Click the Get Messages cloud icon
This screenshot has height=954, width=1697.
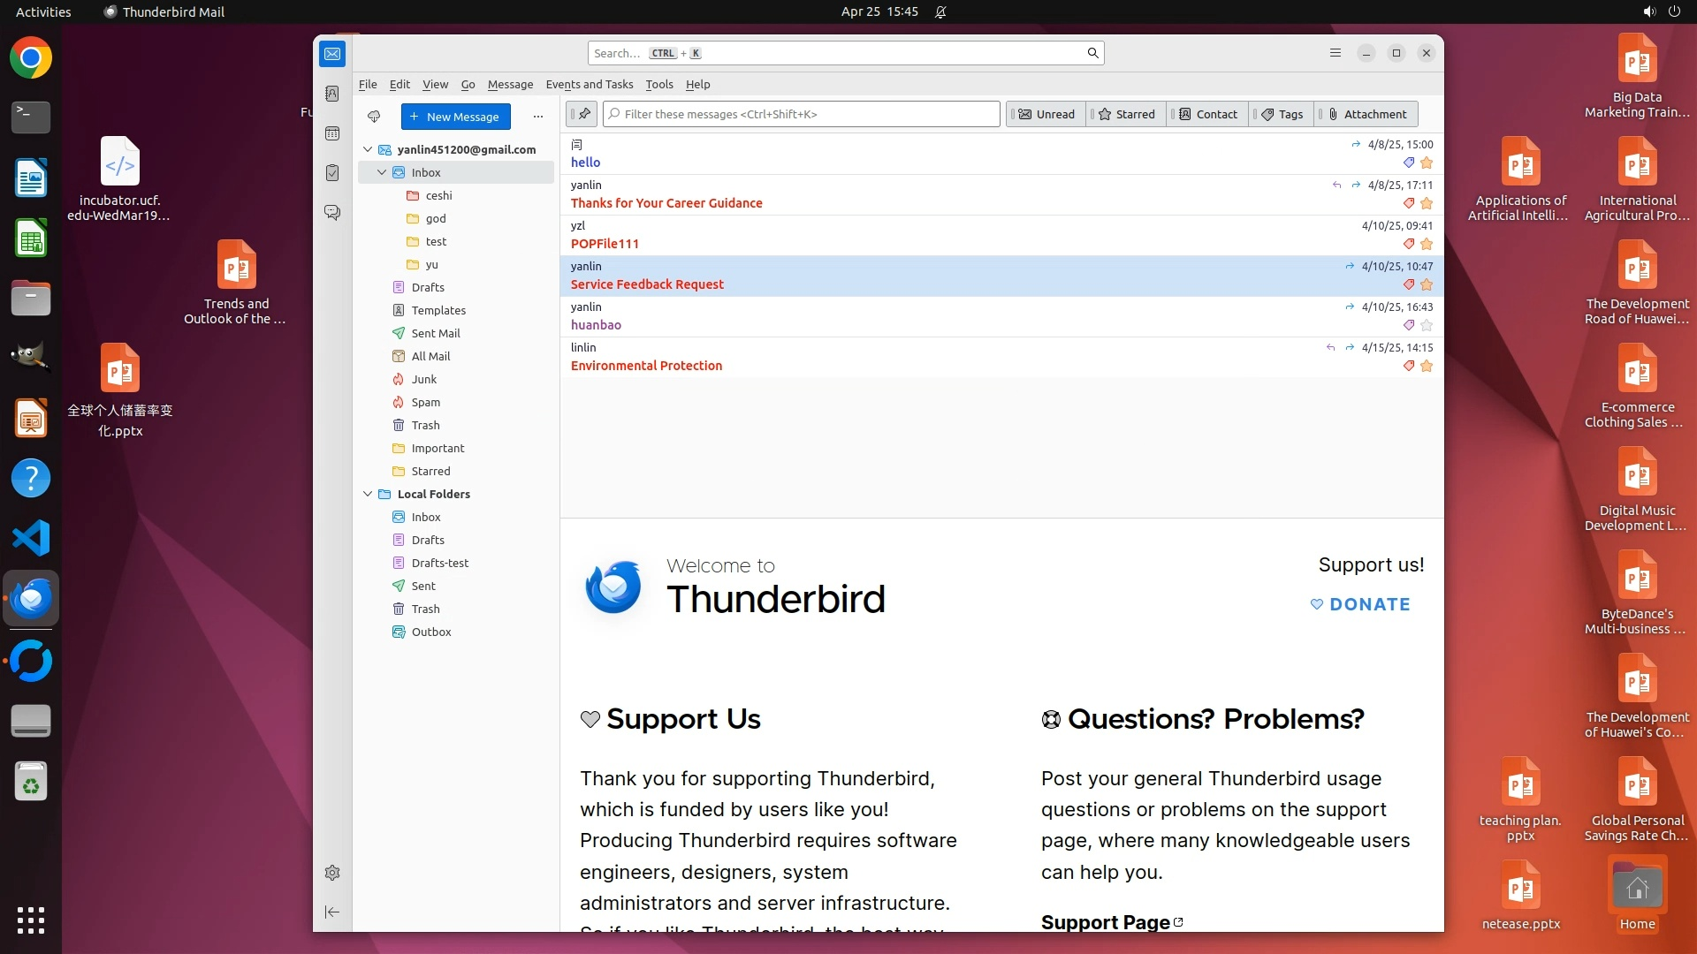pos(374,117)
